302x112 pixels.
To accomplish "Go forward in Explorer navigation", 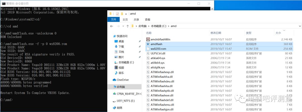I will (x=118, y=26).
